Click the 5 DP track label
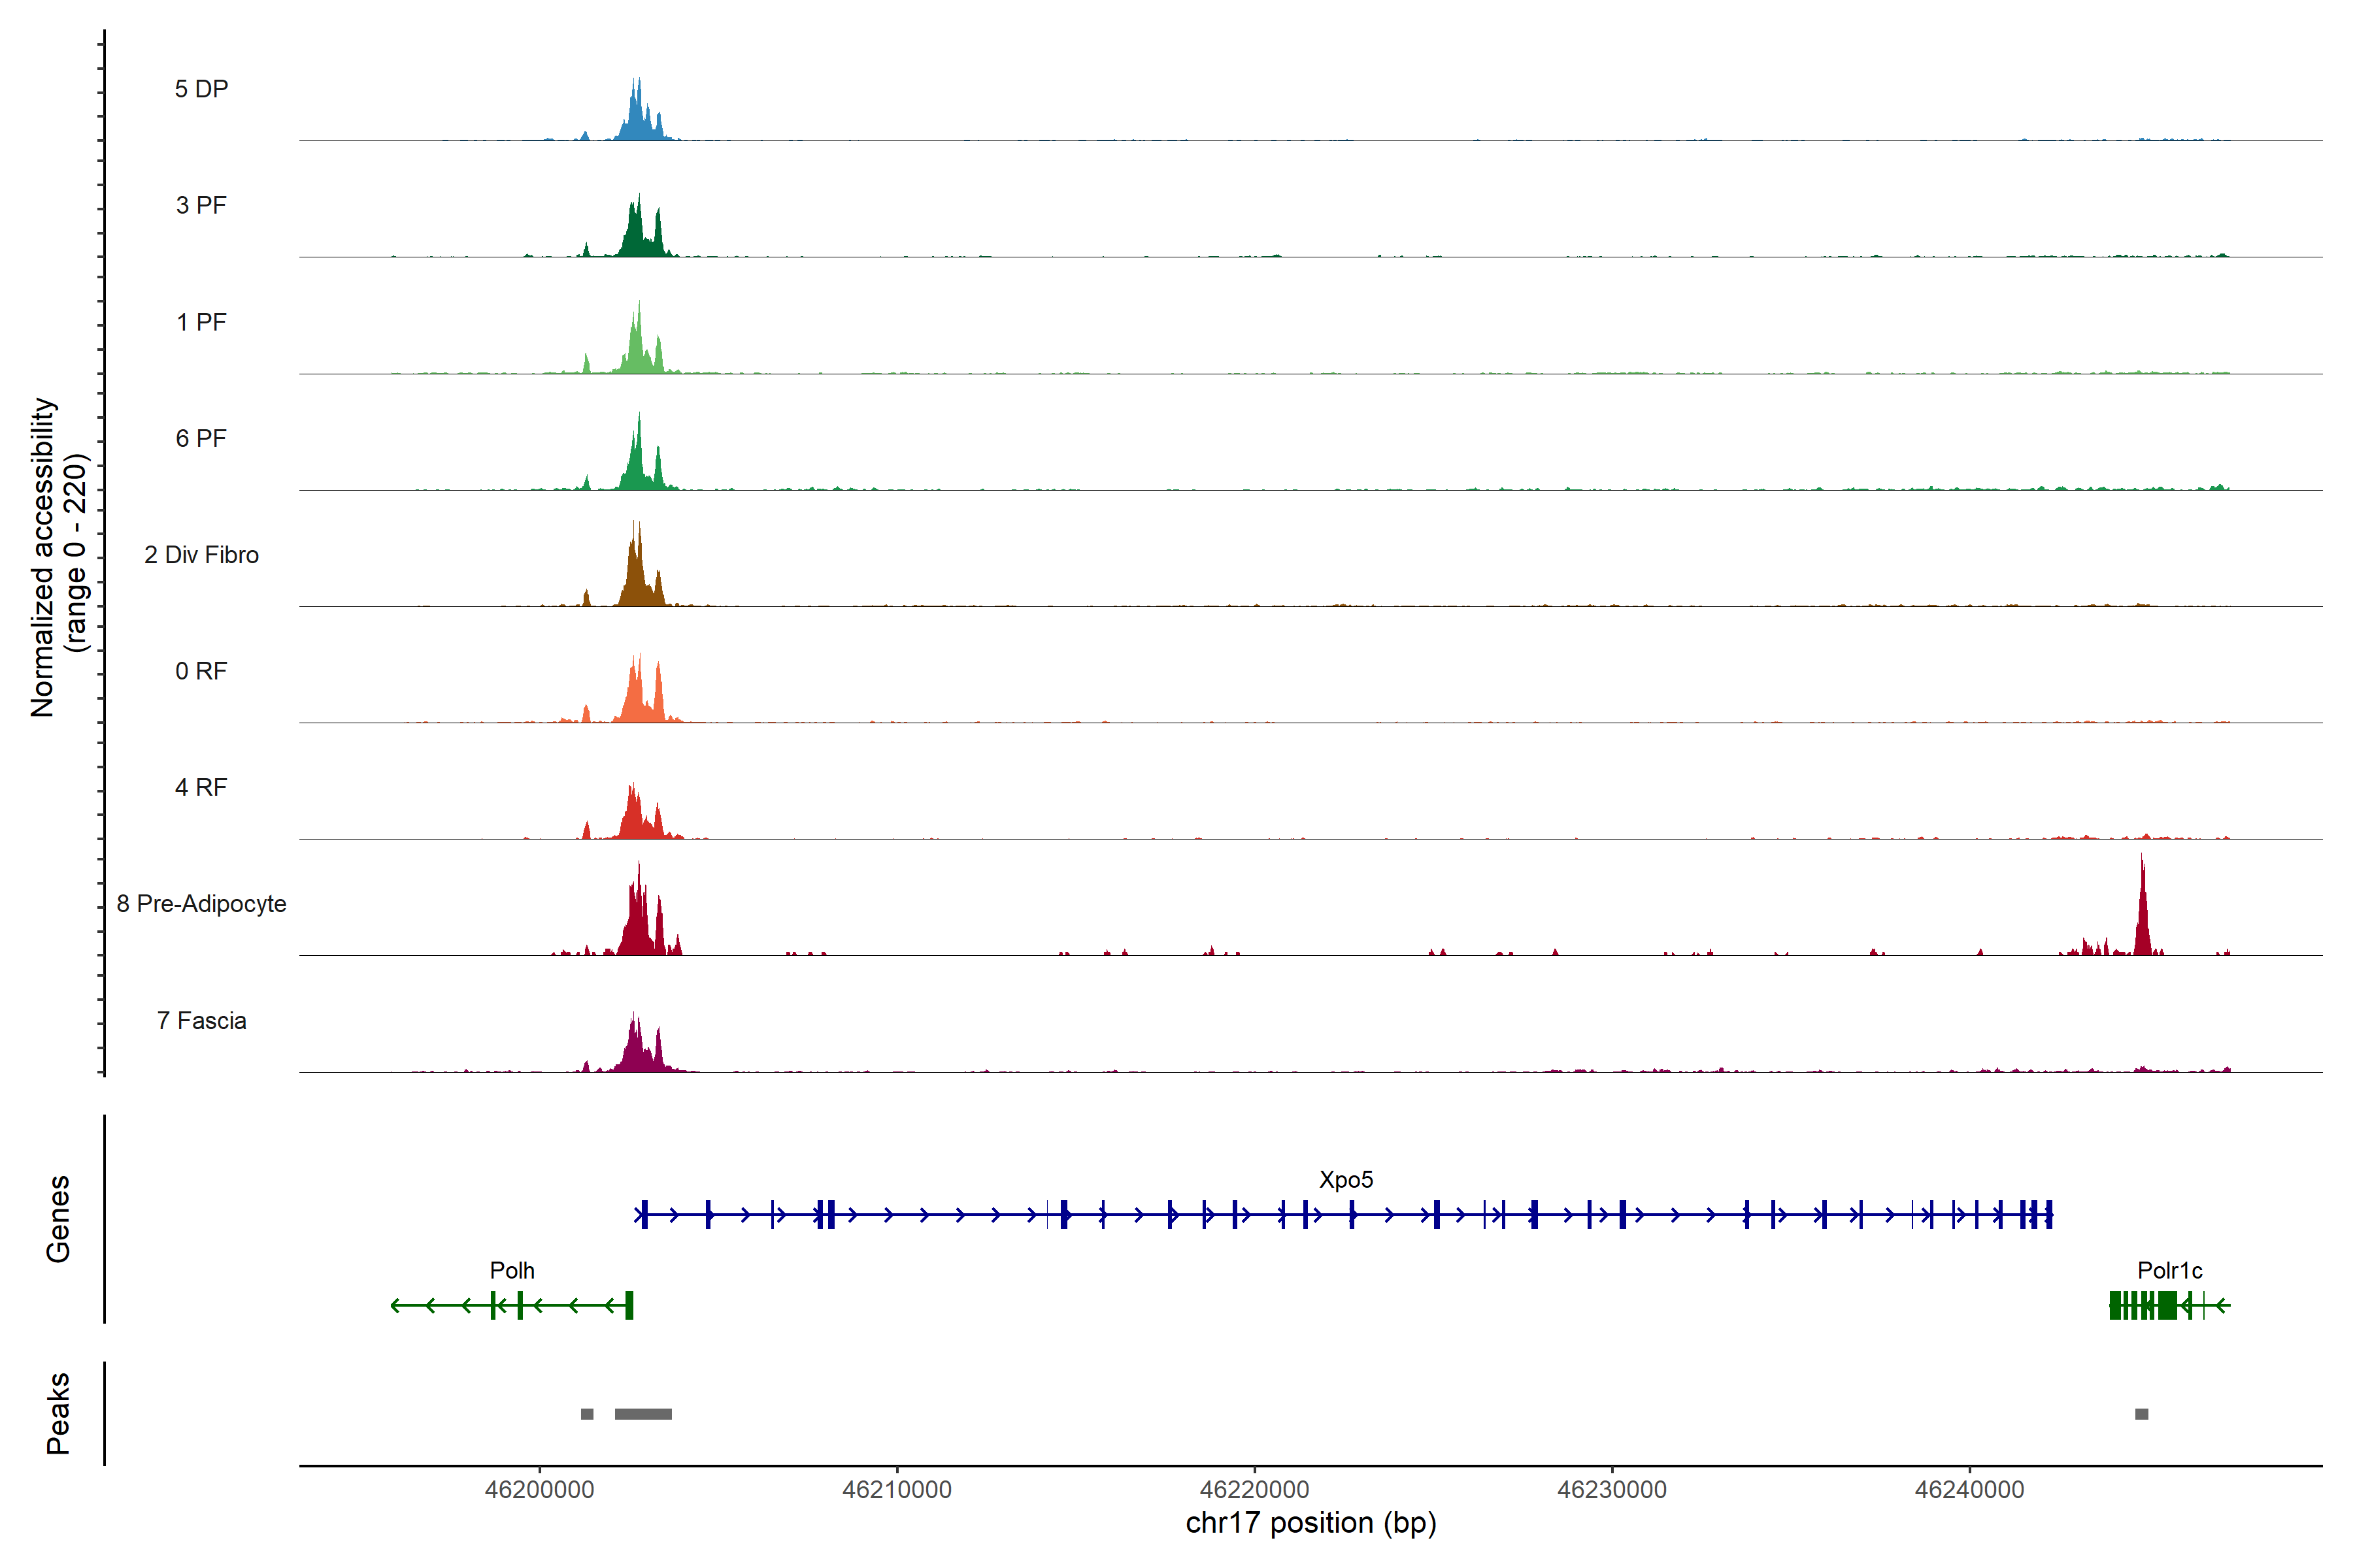 click(201, 89)
